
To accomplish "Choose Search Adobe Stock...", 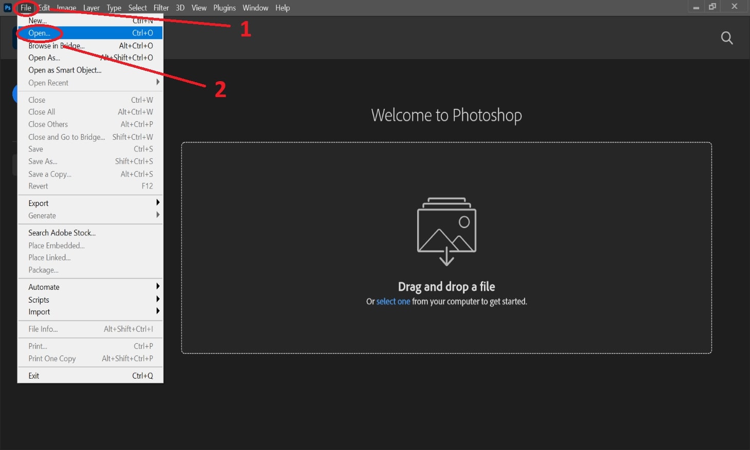I will (90, 233).
